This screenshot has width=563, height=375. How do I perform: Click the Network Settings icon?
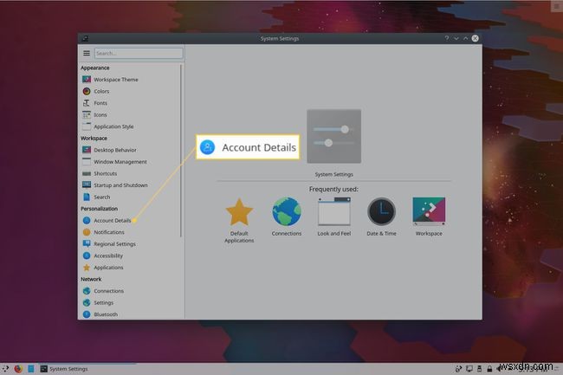point(87,302)
